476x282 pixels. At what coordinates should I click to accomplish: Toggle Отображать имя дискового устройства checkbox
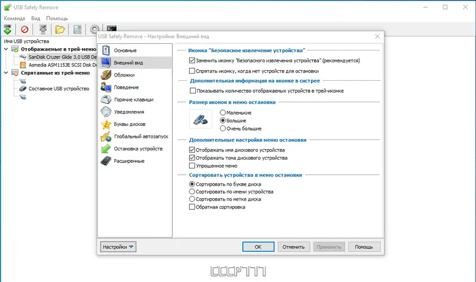pos(192,150)
